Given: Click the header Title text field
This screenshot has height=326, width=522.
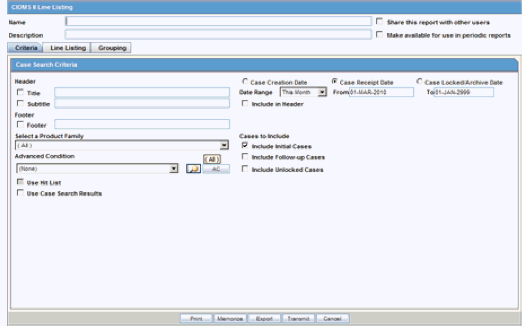Looking at the screenshot, I should tap(142, 93).
